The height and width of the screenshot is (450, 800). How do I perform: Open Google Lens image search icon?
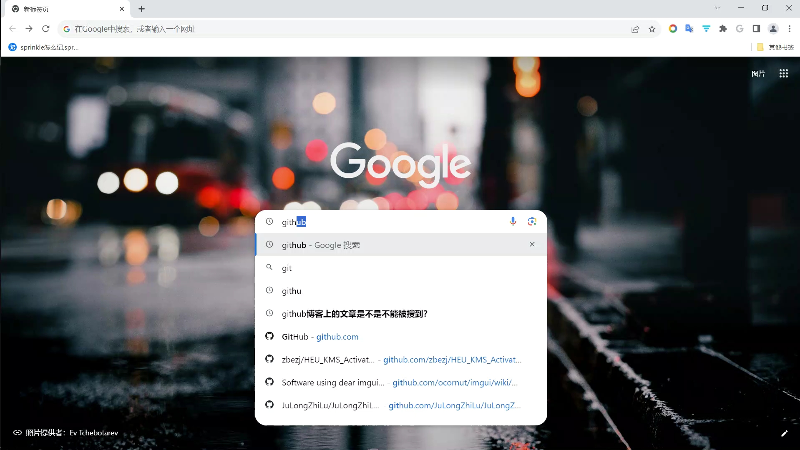point(532,221)
